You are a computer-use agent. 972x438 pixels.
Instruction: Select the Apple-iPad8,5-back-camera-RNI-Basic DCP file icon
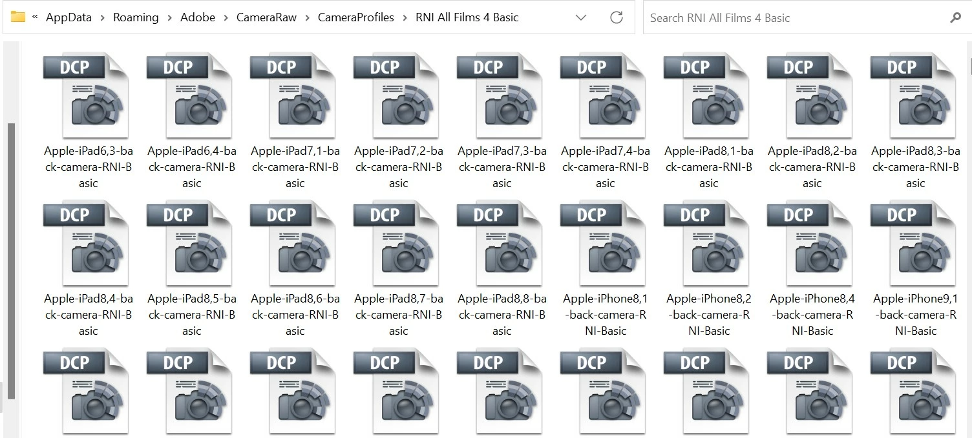[189, 243]
